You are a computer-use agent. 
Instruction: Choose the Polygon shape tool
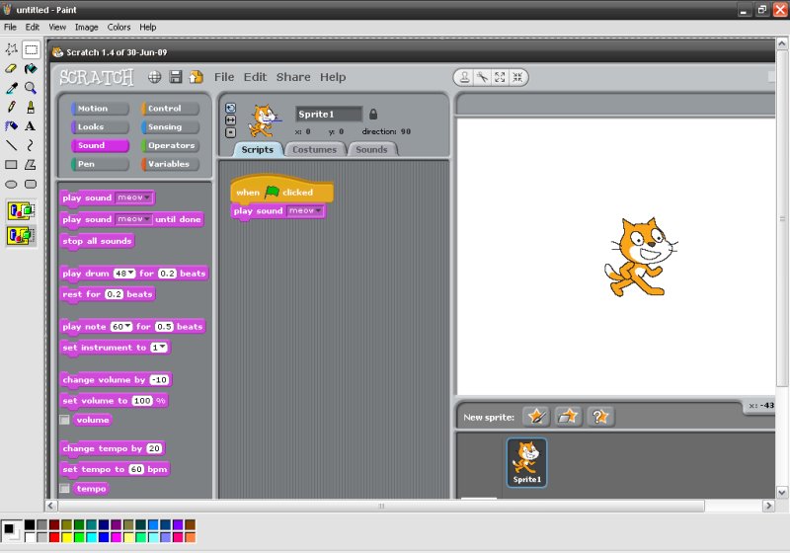31,165
